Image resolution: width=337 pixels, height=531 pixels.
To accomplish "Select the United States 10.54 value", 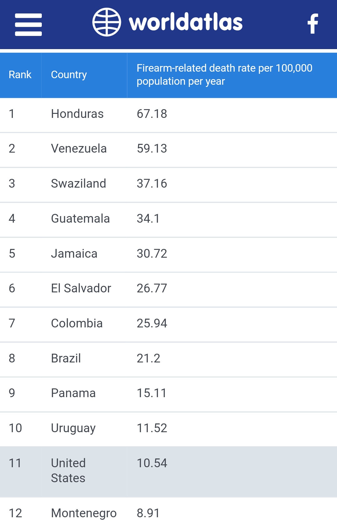I will (x=152, y=463).
